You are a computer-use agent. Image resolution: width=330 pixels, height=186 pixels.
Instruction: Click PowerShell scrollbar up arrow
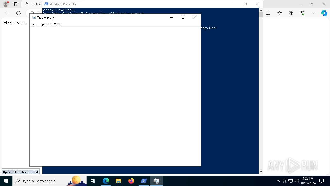pyautogui.click(x=261, y=10)
